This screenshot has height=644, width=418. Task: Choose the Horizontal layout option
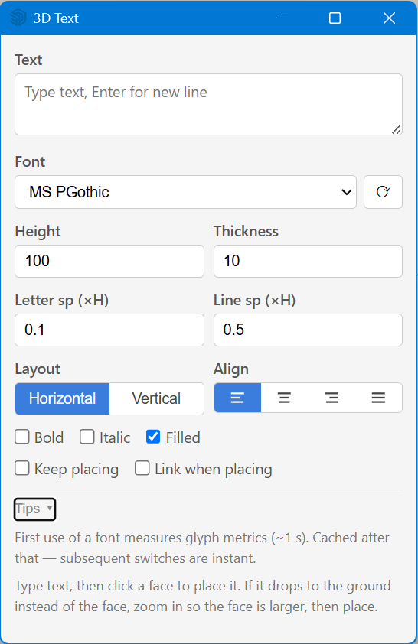tap(62, 398)
